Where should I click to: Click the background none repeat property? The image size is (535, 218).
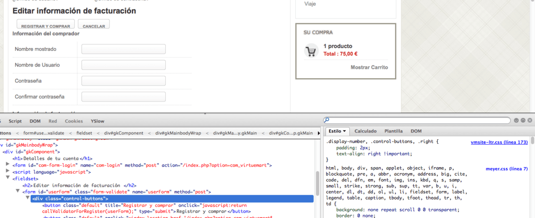[x=398, y=209]
